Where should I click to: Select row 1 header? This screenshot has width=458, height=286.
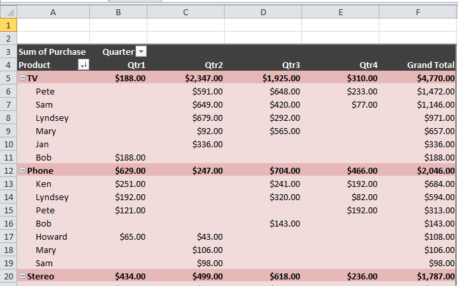point(8,25)
